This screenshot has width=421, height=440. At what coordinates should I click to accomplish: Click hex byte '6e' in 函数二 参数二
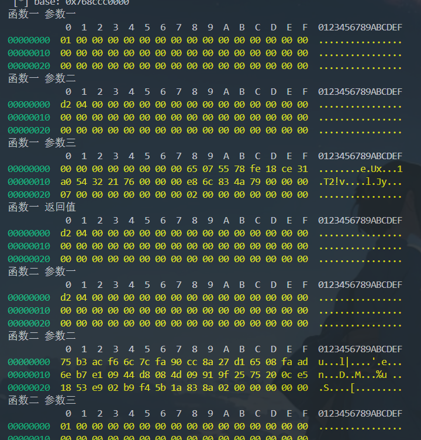pos(65,375)
